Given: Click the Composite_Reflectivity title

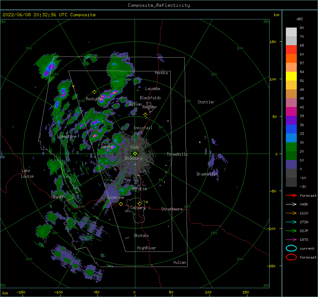Looking at the screenshot, I should tap(159, 5).
